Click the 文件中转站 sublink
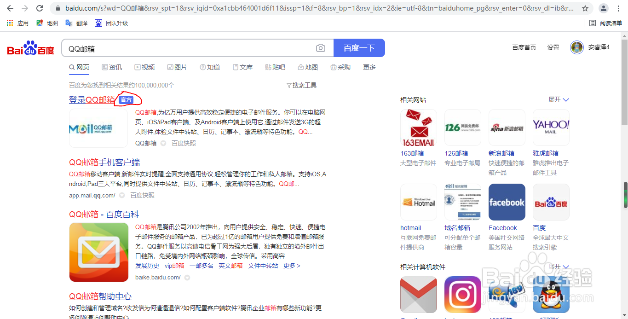 click(x=263, y=266)
